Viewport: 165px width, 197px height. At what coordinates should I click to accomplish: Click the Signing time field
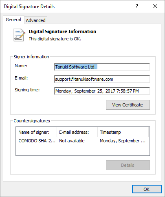pos(102,91)
